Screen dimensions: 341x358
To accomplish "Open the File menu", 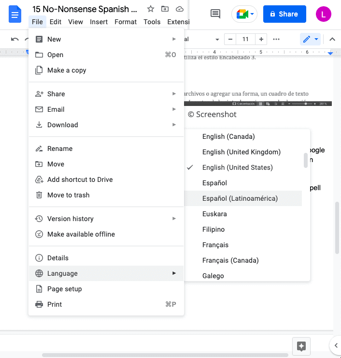I will click(x=37, y=22).
